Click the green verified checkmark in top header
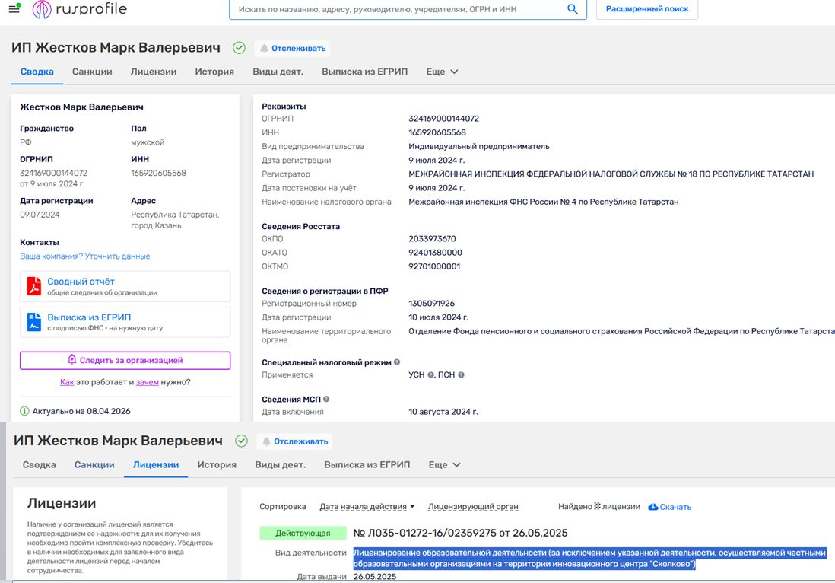The image size is (835, 583). [x=239, y=48]
